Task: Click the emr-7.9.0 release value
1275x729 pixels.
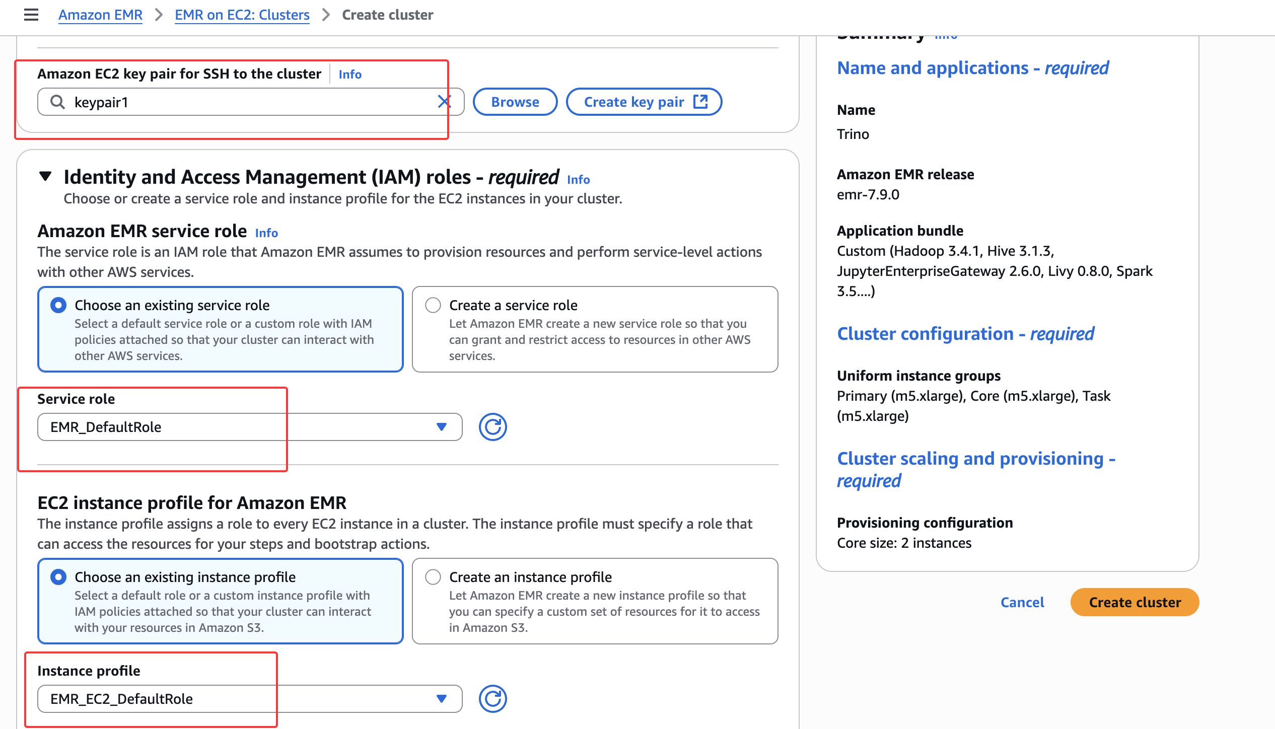Action: coord(868,194)
